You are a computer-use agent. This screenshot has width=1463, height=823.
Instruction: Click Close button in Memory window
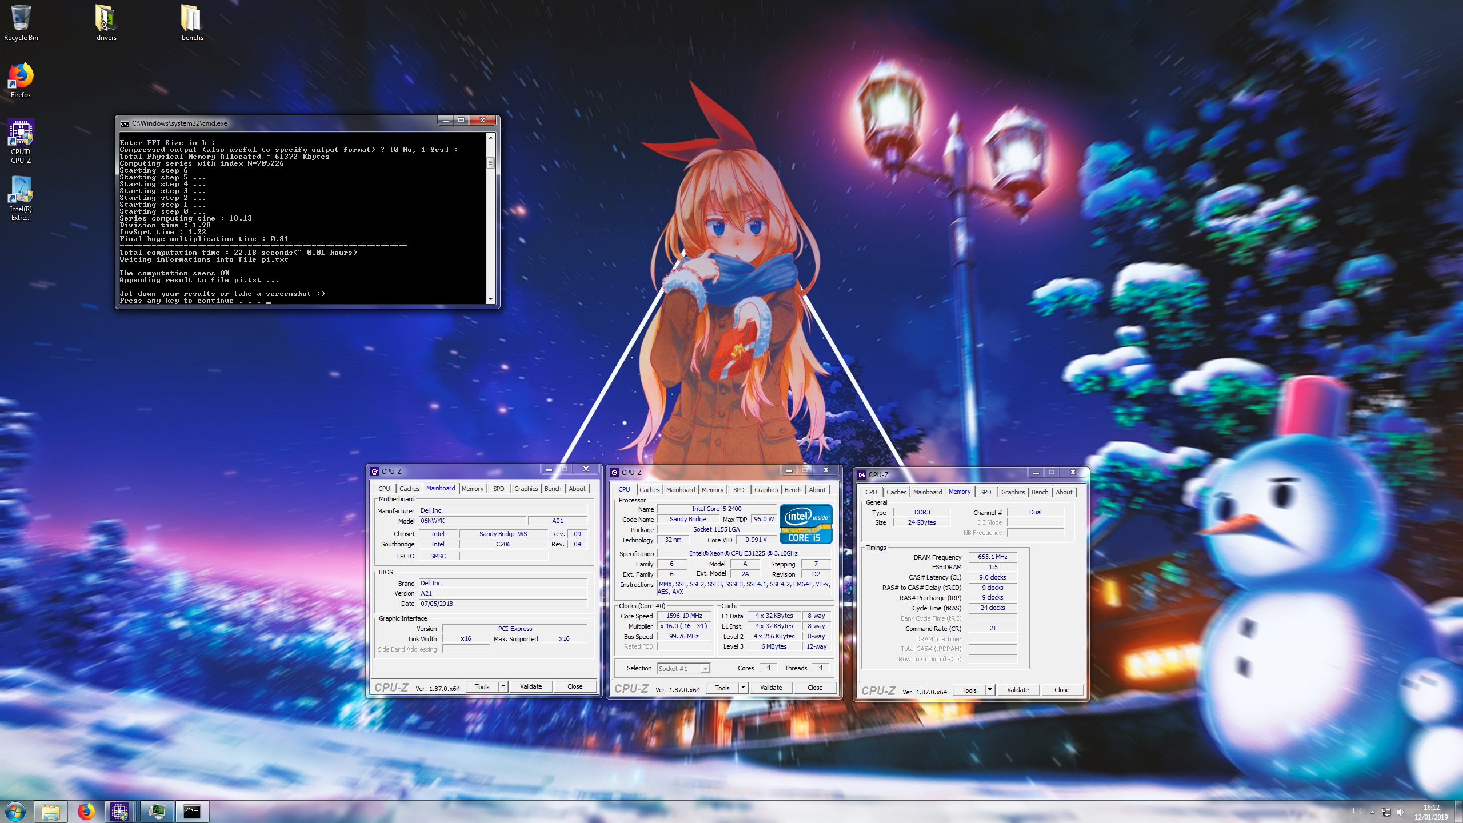point(1062,690)
